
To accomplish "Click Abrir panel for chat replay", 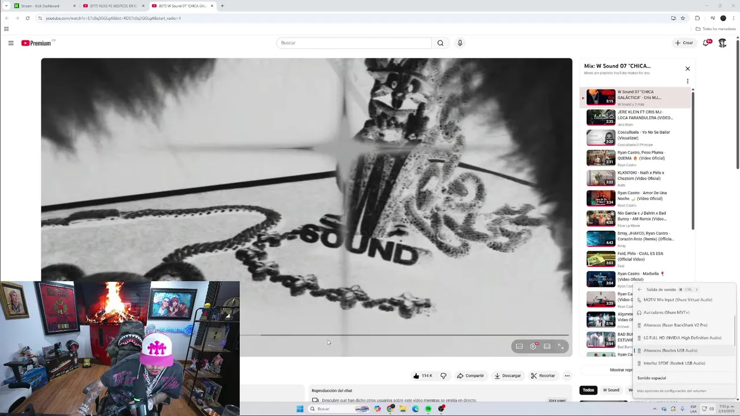I will click(557, 400).
